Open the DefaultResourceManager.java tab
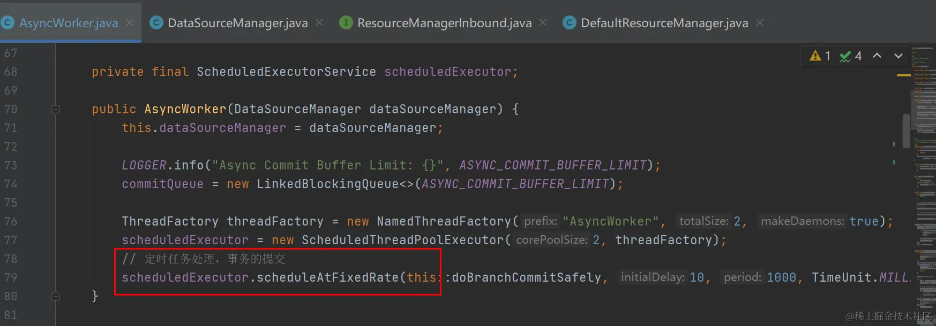The image size is (936, 326). coord(664,23)
